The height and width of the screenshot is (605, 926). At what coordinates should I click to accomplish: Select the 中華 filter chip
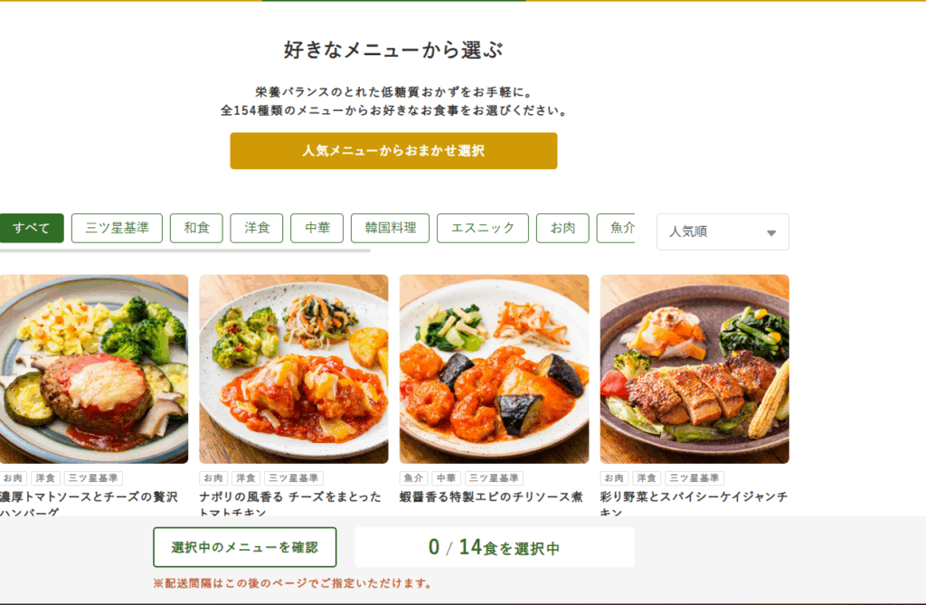click(x=317, y=228)
